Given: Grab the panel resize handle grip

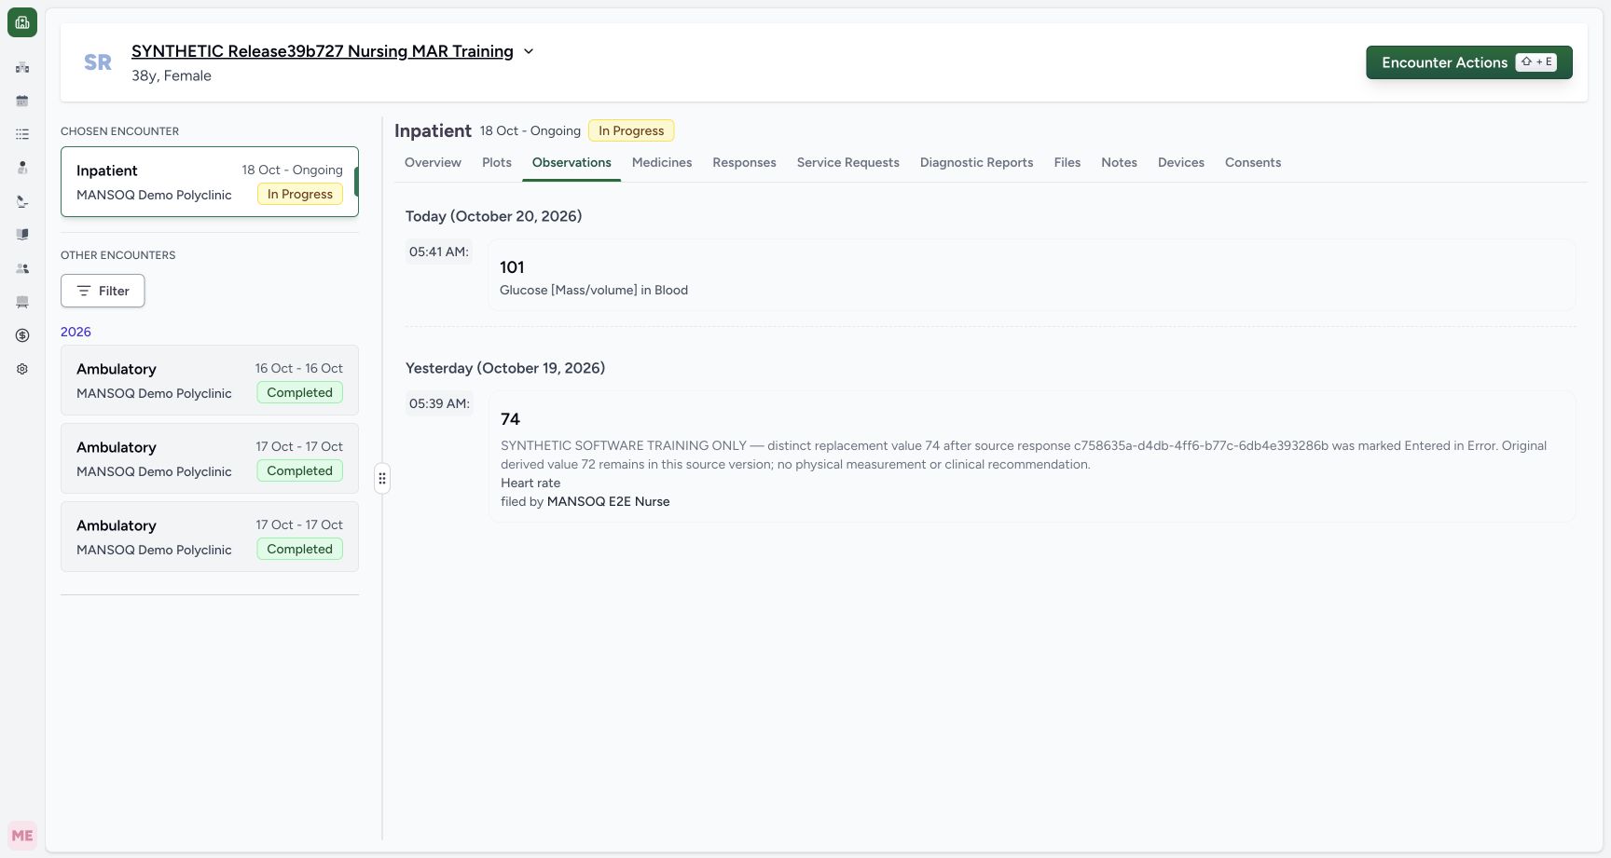Looking at the screenshot, I should pos(382,479).
